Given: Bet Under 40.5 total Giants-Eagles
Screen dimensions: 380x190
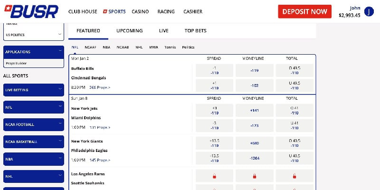Looking at the screenshot, I should click(x=294, y=158).
